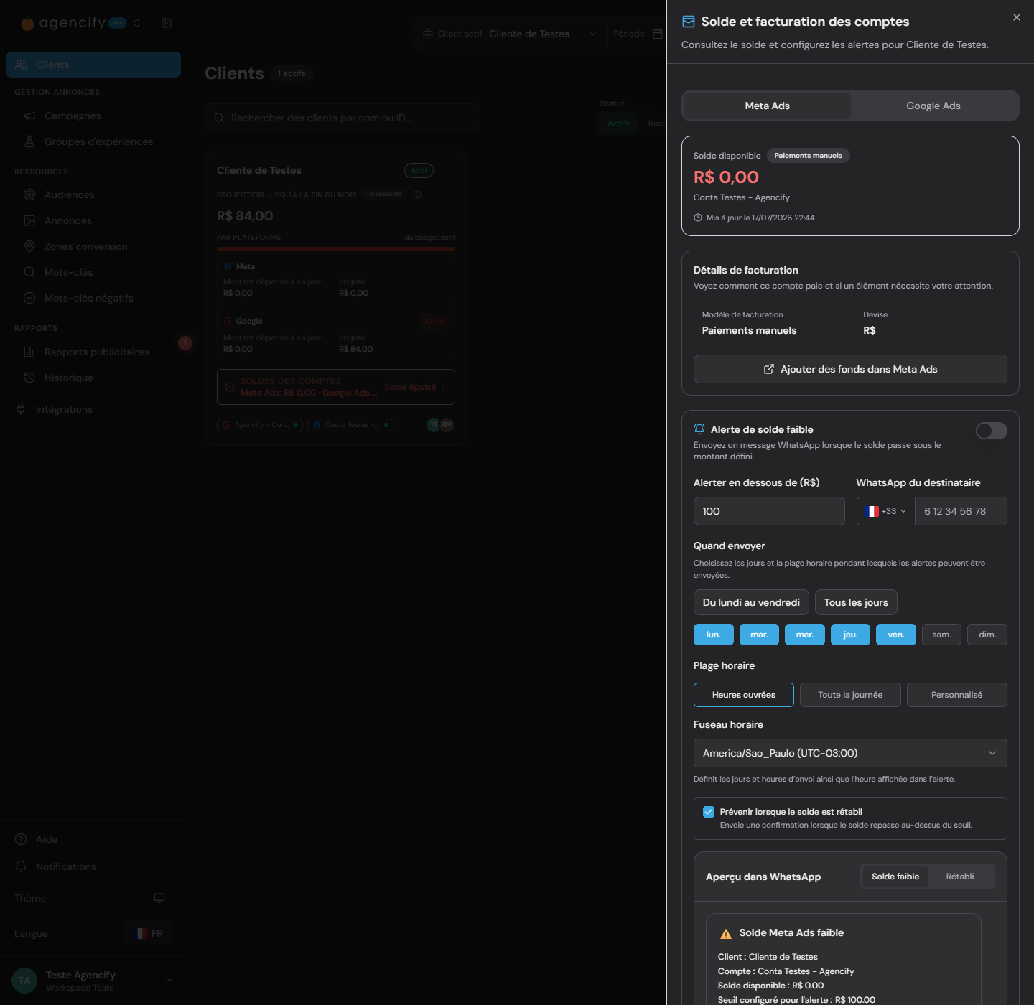The image size is (1034, 1005).
Task: Toggle the lun. day chip
Action: click(713, 635)
